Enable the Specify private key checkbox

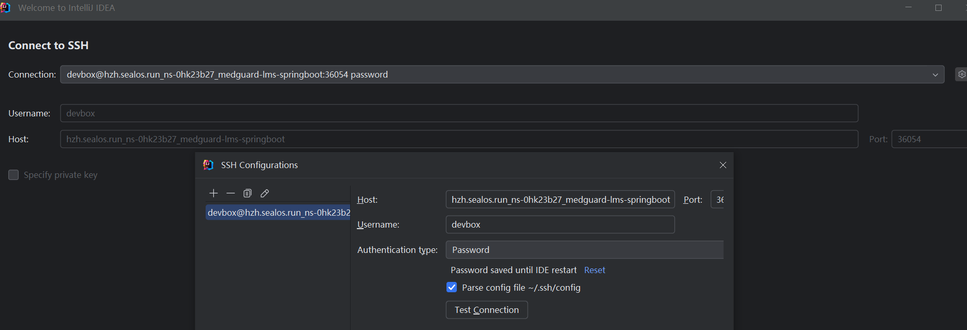point(13,175)
